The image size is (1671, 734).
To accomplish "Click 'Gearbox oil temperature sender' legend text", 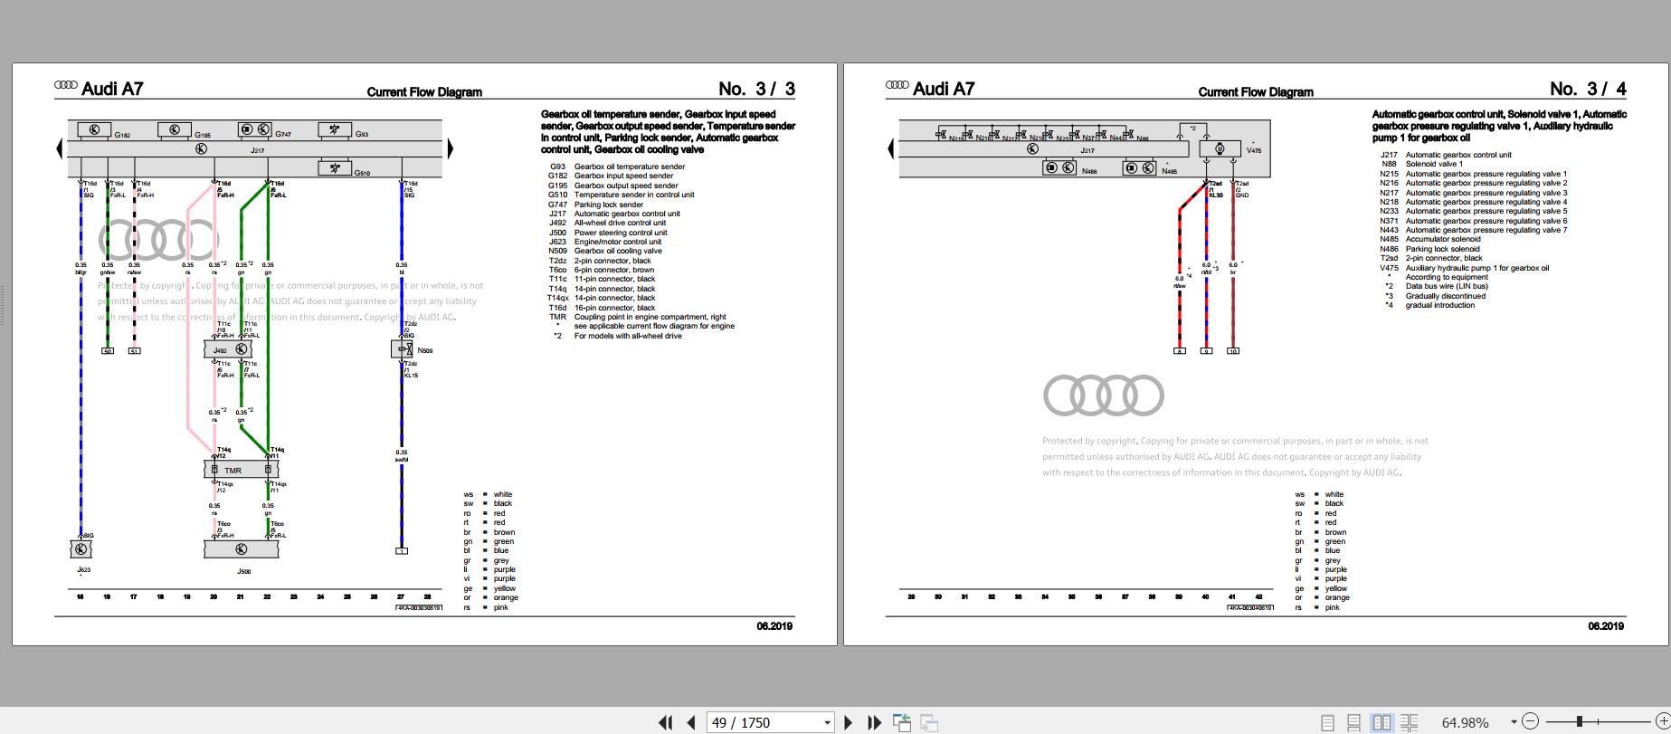I will click(630, 167).
